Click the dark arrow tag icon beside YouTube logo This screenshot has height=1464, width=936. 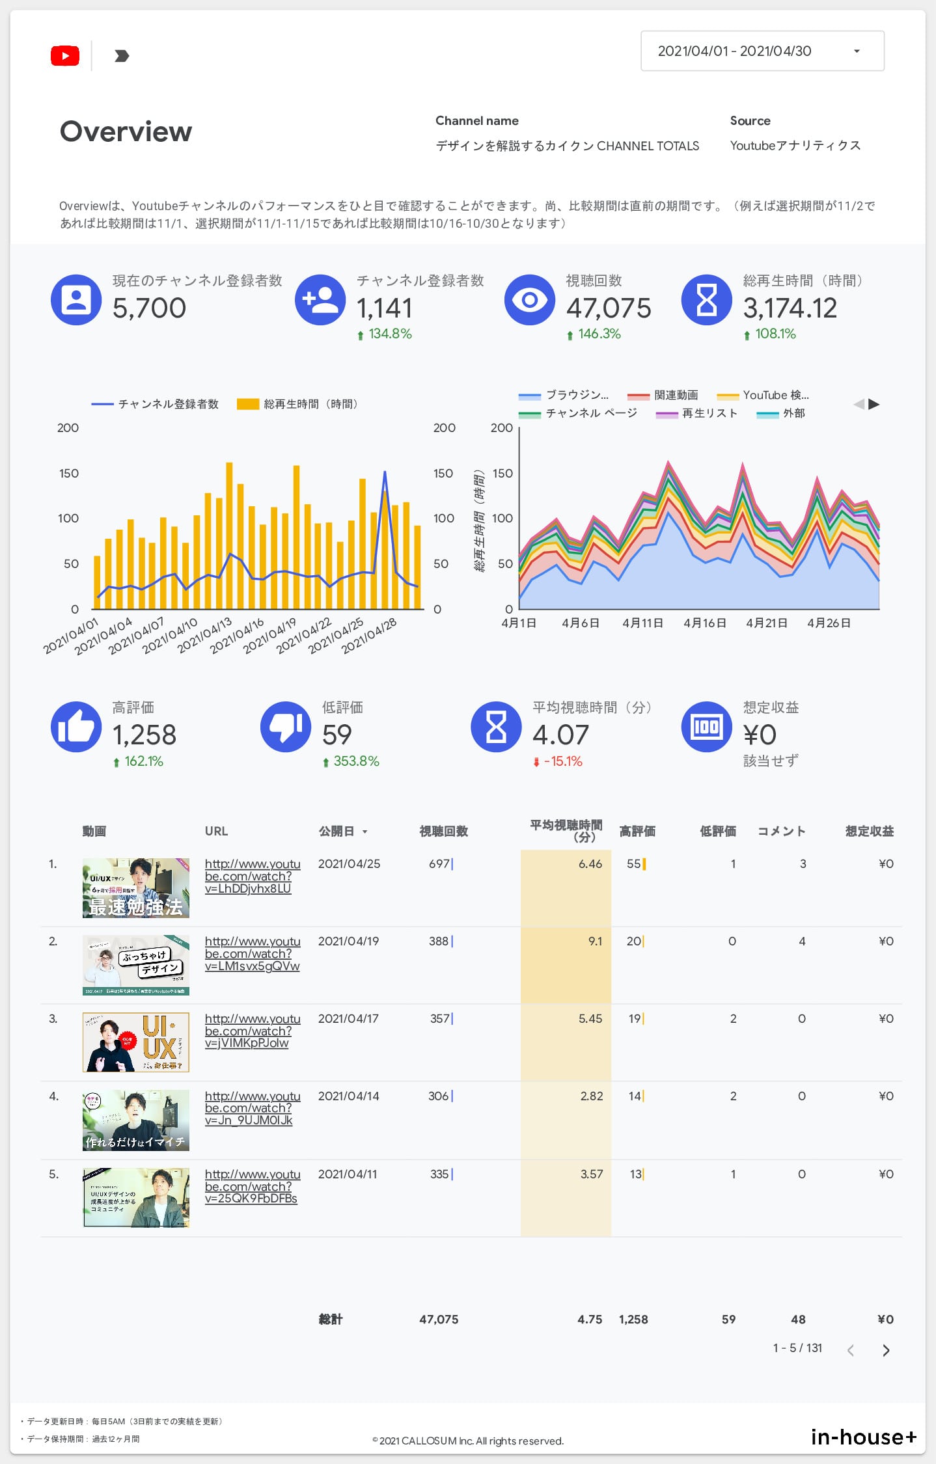tap(122, 56)
